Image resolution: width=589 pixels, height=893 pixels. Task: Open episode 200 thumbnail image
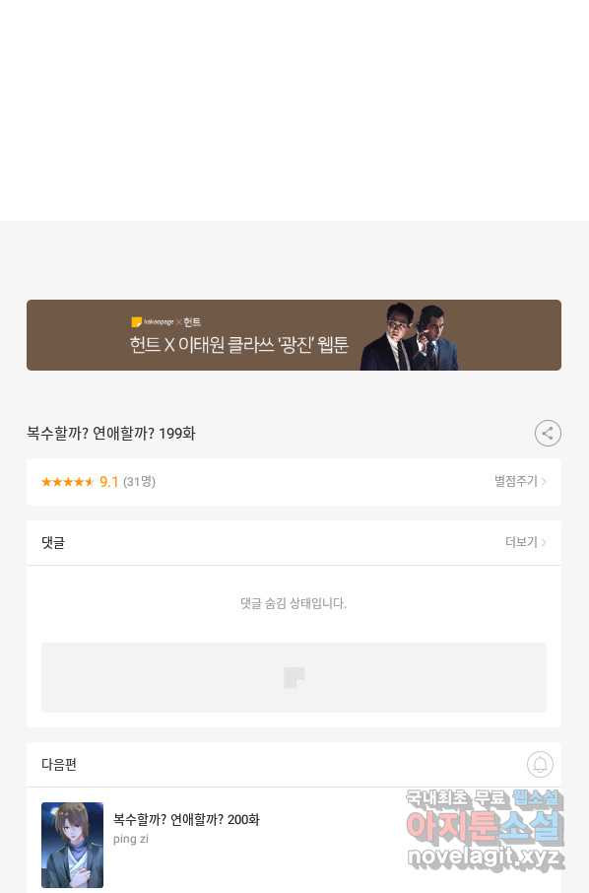pos(72,845)
